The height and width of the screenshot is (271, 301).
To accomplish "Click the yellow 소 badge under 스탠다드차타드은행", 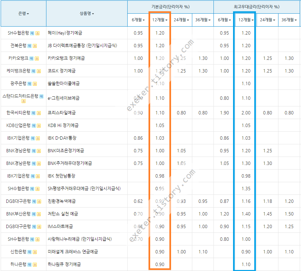I will pos(24,101).
